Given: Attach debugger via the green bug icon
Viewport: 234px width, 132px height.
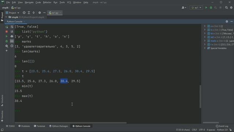Looking at the screenshot, I should pos(7,41).
